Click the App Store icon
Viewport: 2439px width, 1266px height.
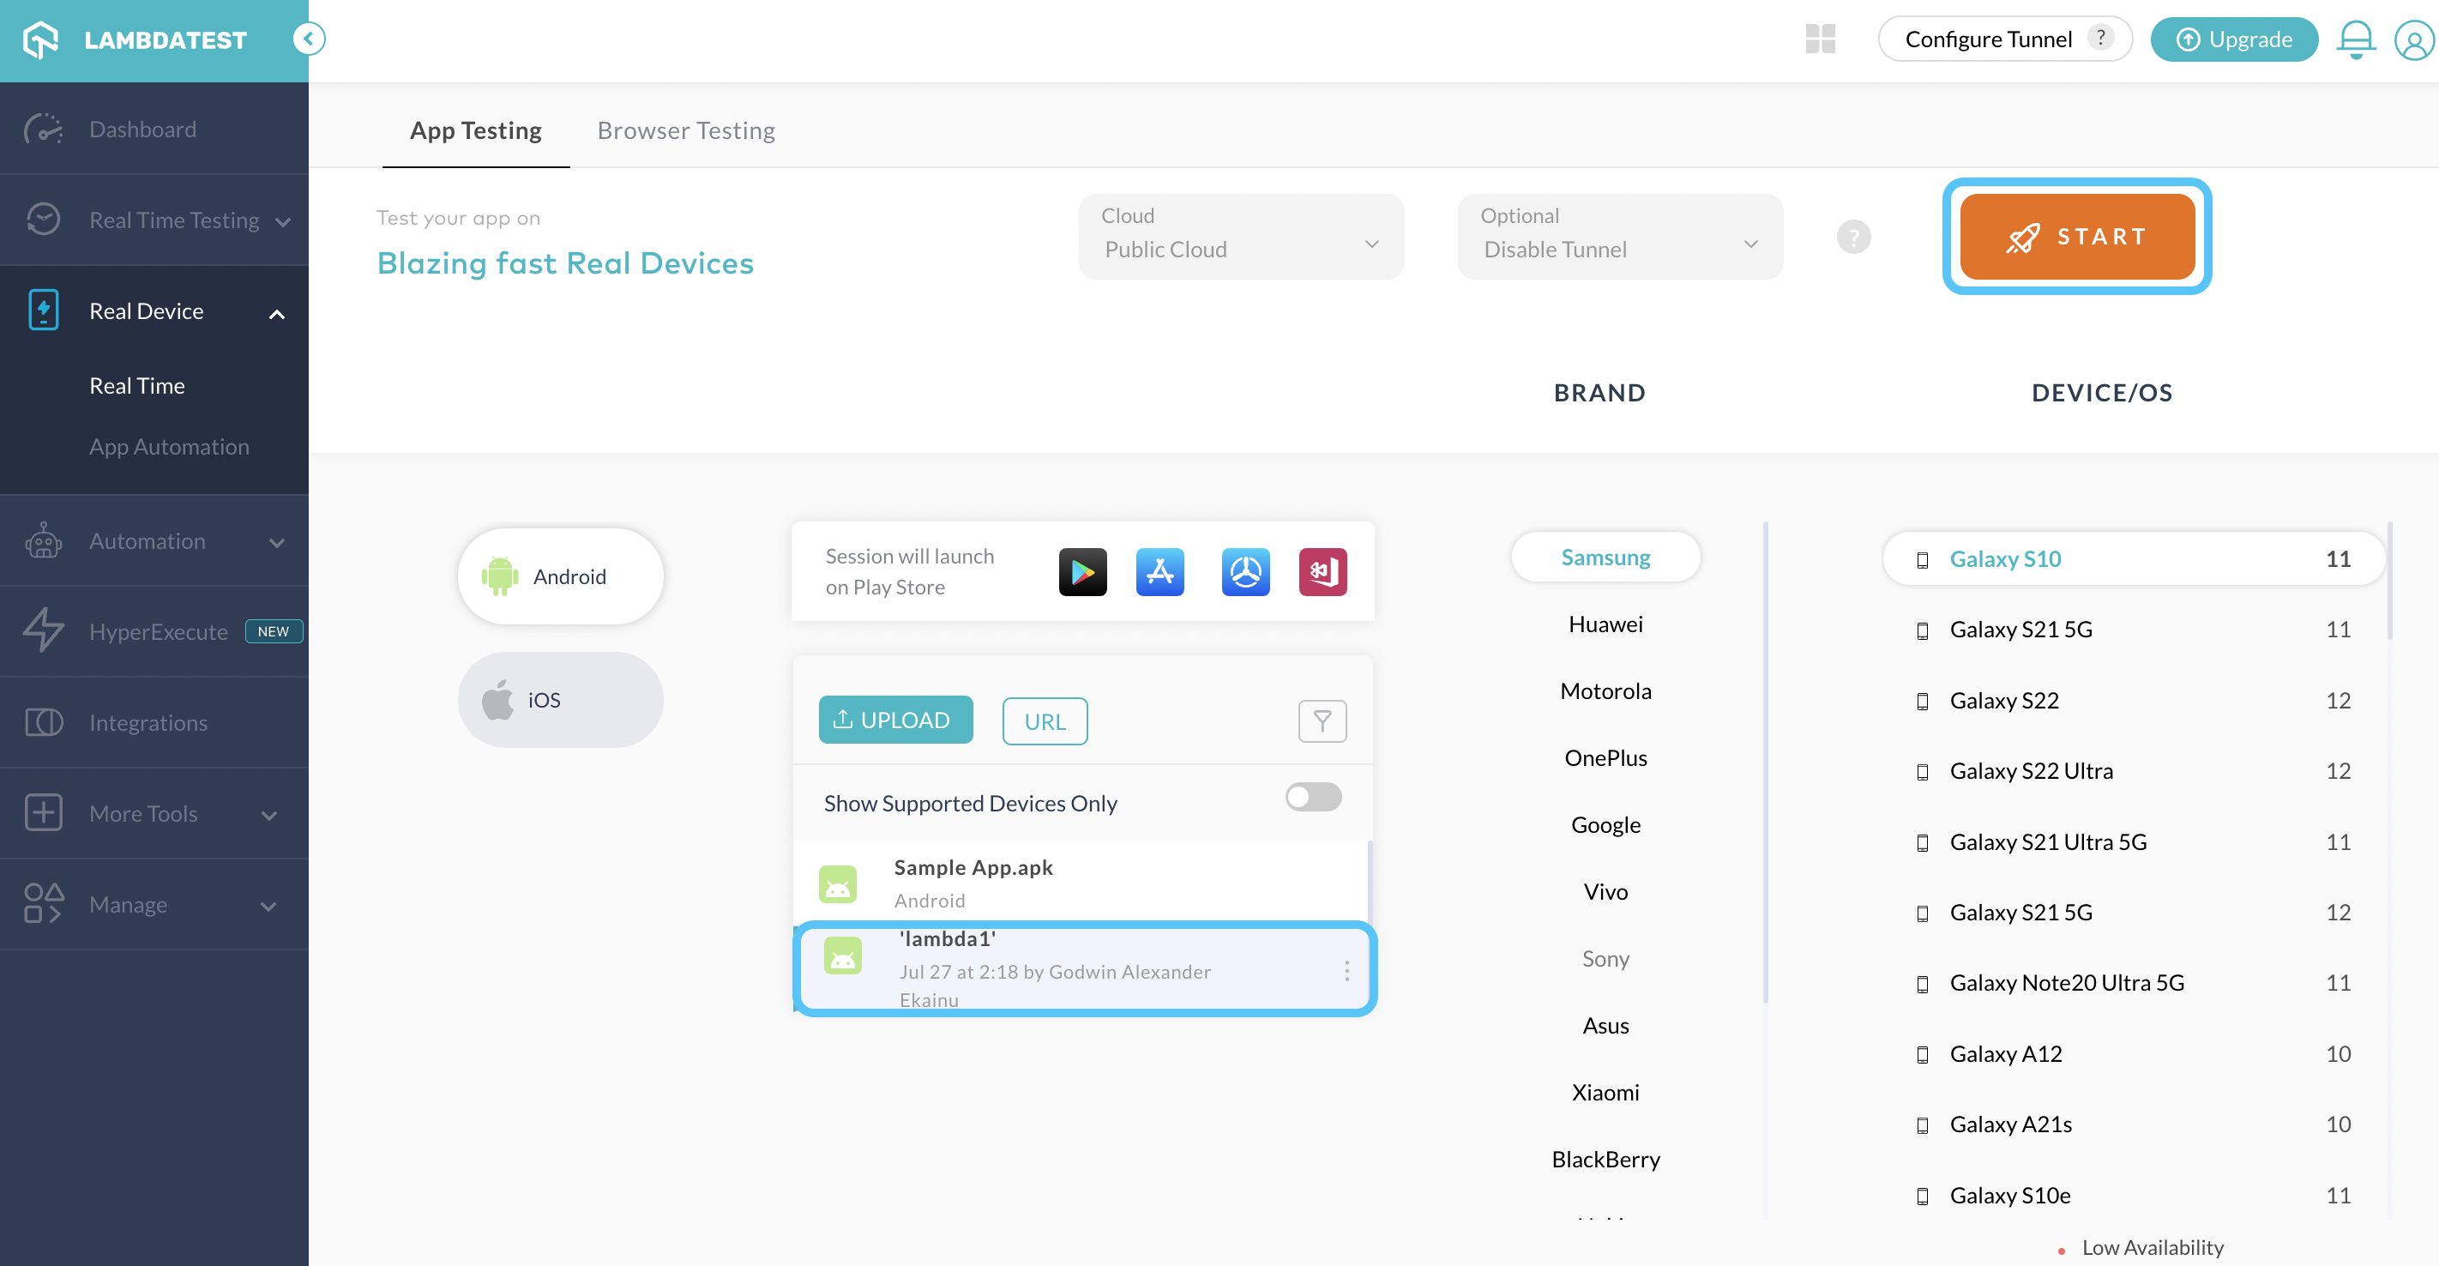(x=1159, y=572)
